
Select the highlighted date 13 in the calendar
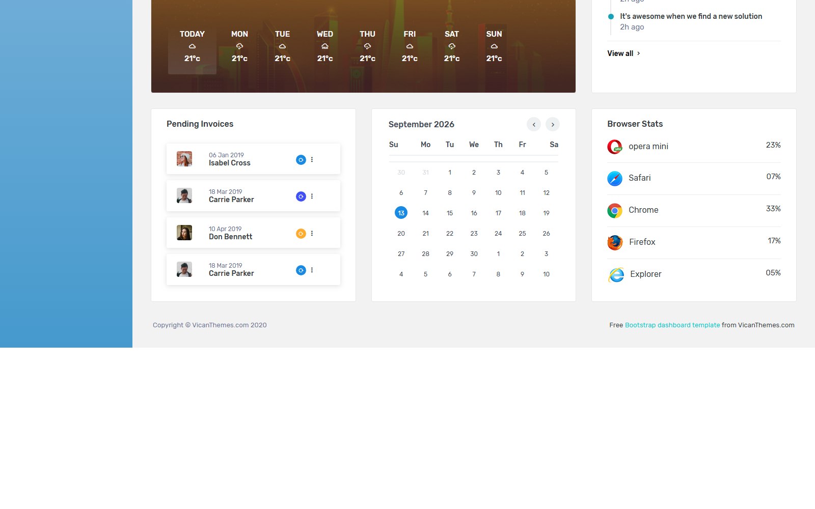click(x=401, y=213)
